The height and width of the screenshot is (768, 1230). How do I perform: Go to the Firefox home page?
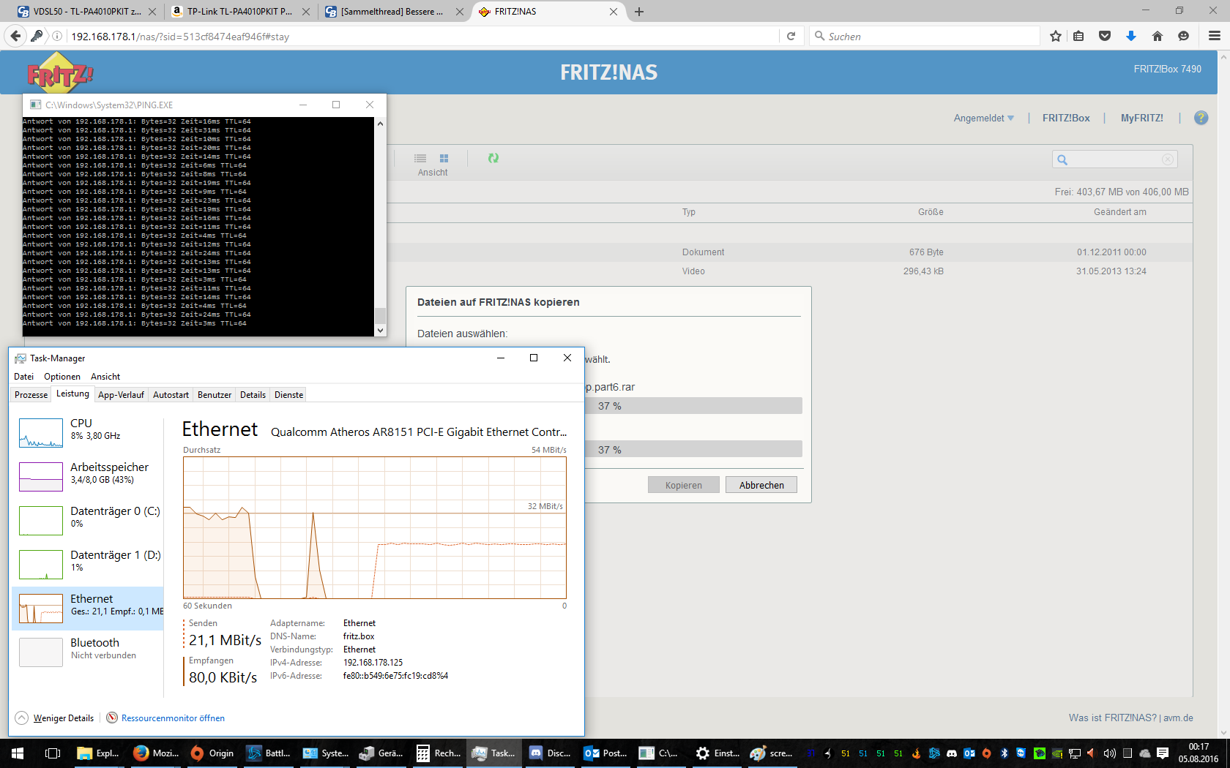(1158, 36)
